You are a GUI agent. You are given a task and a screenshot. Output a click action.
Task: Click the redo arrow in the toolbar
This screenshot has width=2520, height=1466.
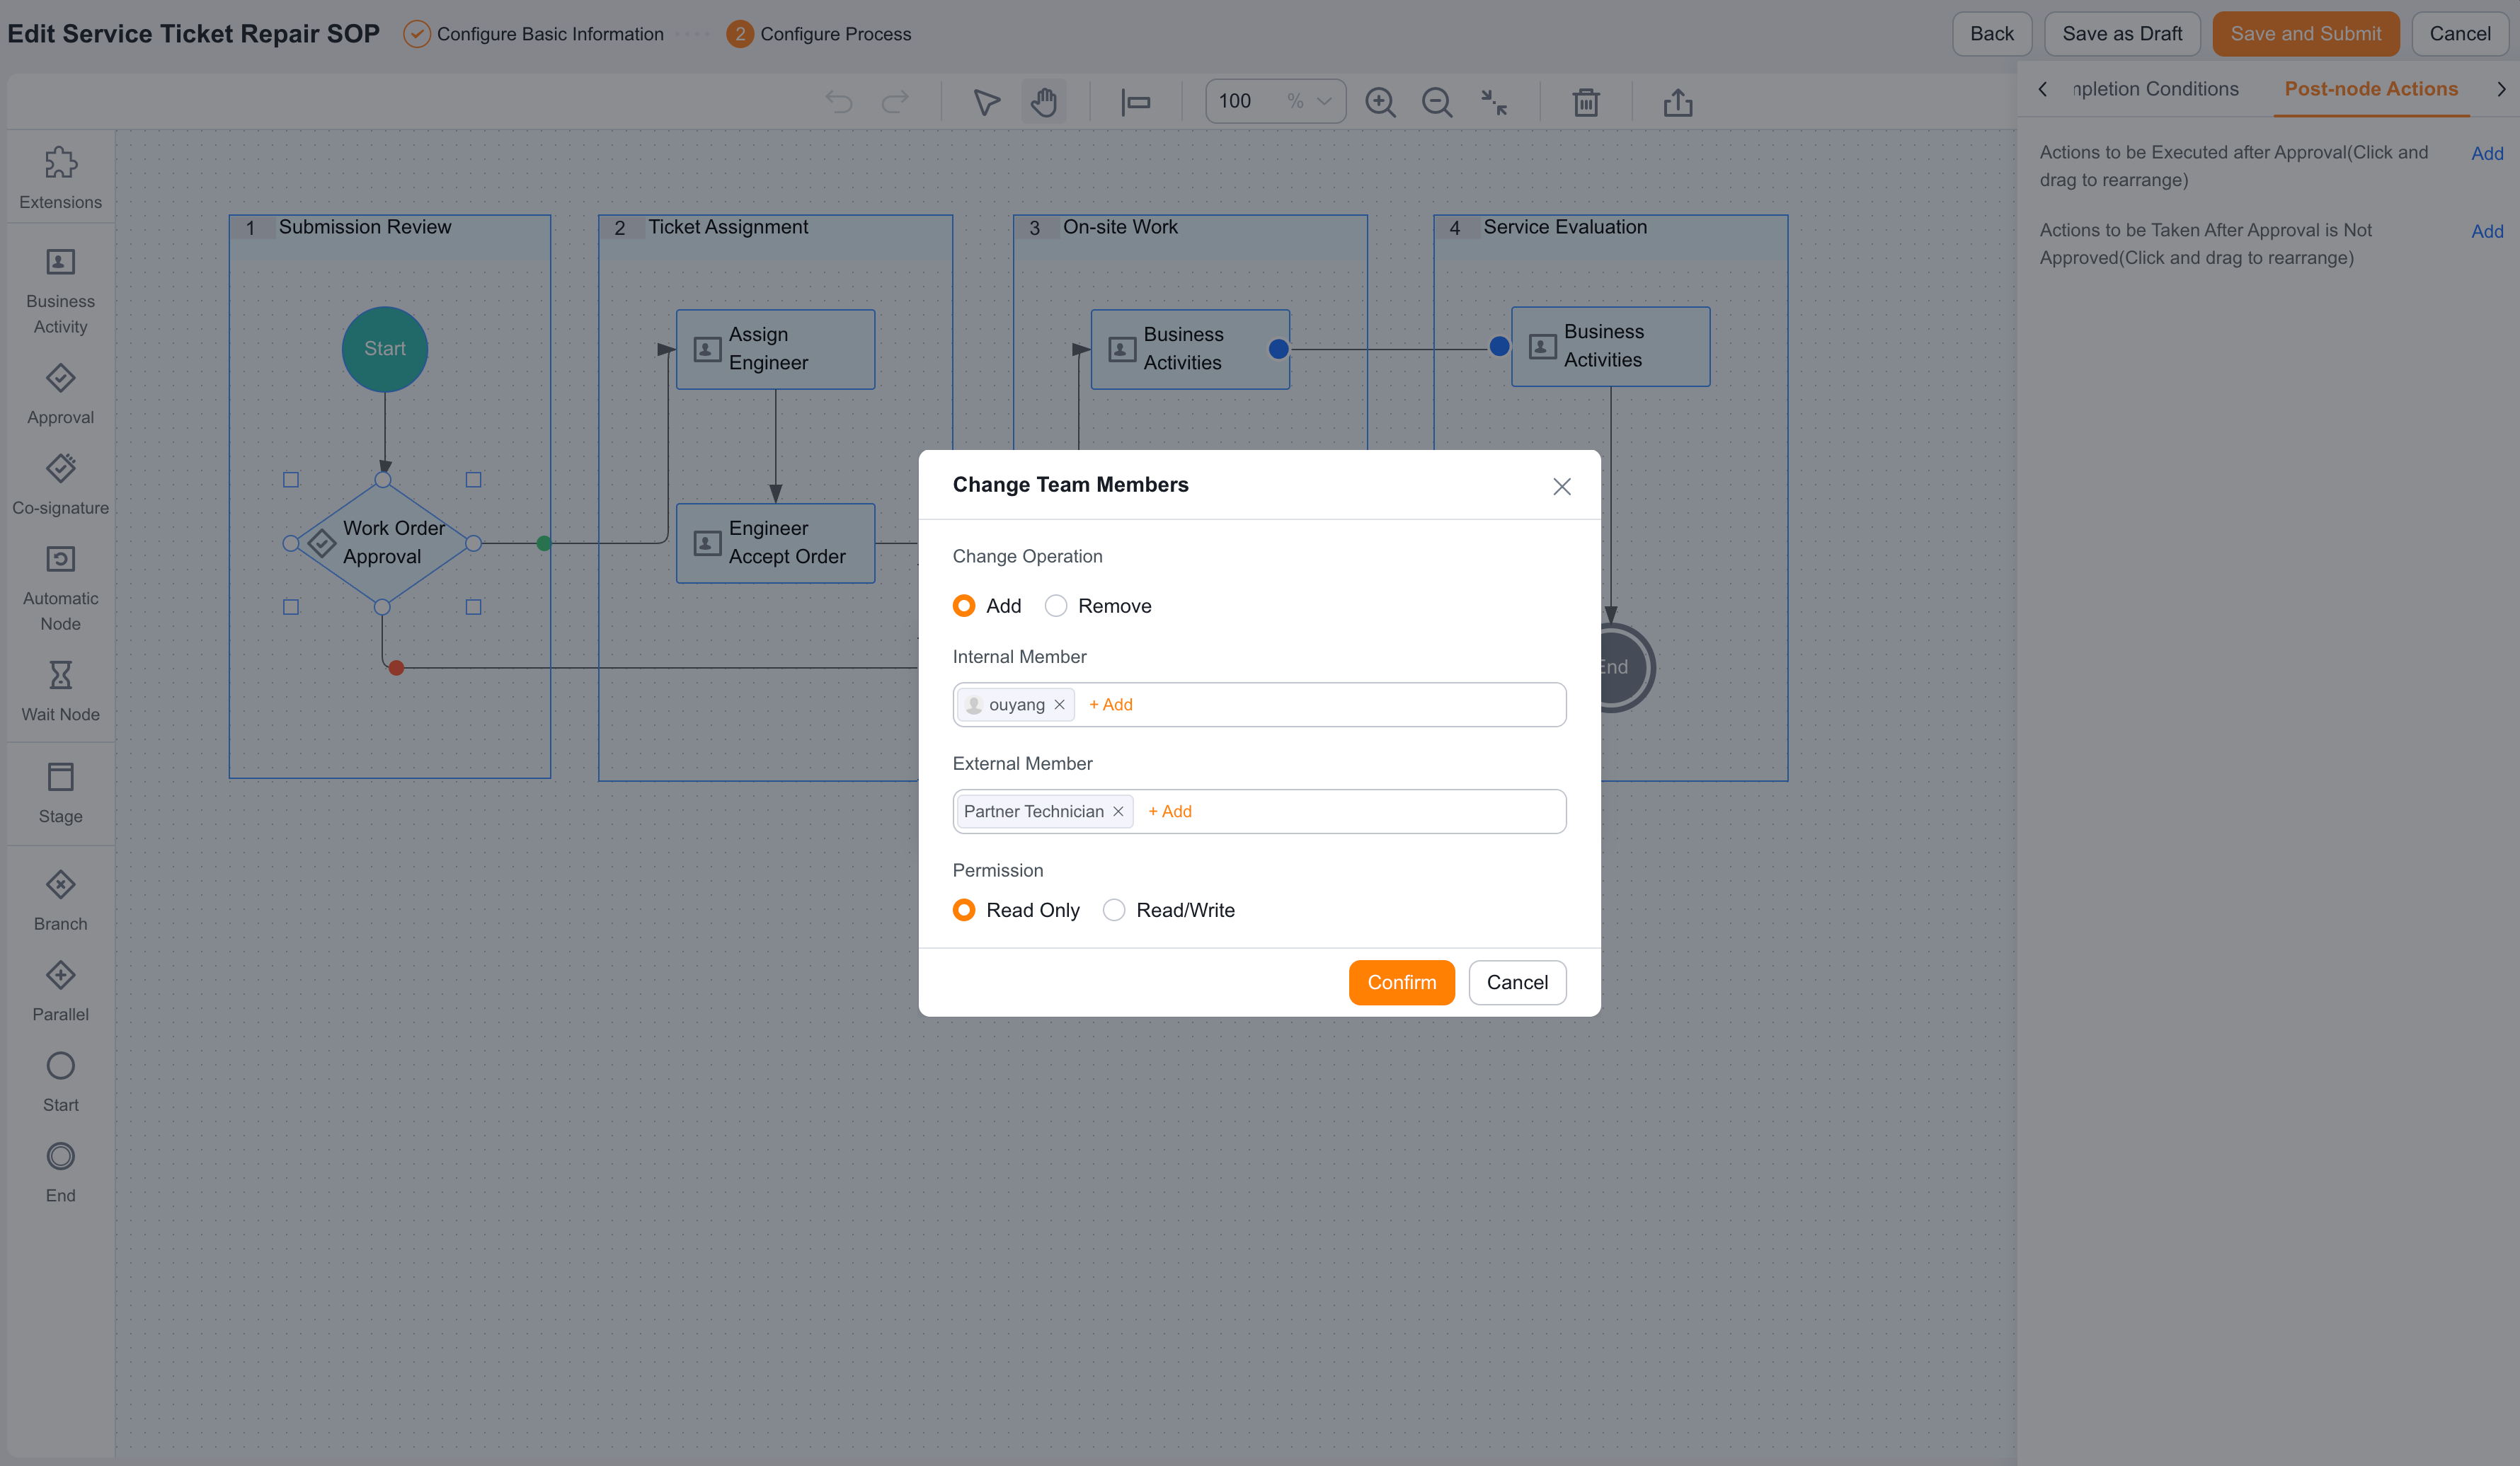[x=895, y=102]
